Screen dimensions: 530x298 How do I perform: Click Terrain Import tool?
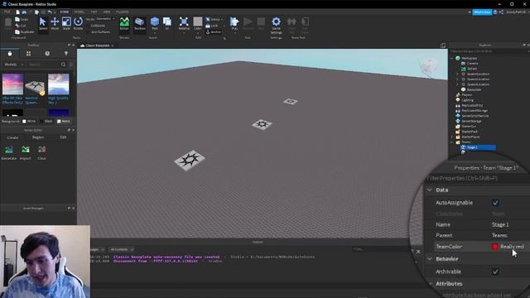pyautogui.click(x=26, y=152)
